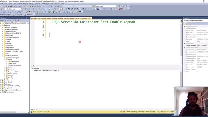This screenshot has height=117, width=208.
Task: Click the New Query button
Action: 18,6
